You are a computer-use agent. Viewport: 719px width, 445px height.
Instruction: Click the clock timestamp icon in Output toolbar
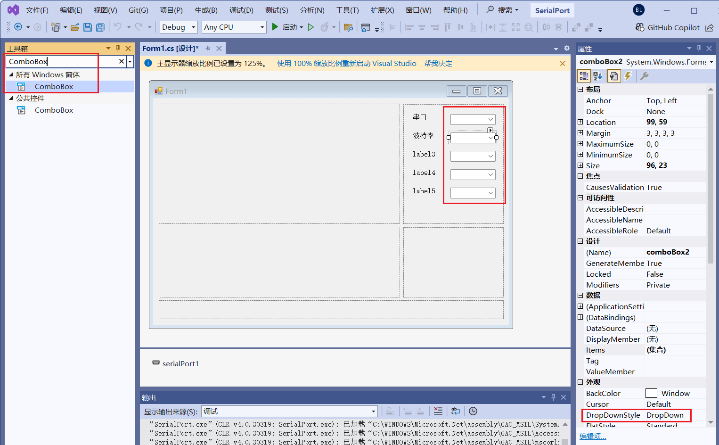coord(473,411)
